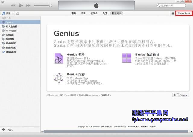Open the iTunes menu icon at top-left
This screenshot has height=137, width=193.
(3, 2)
